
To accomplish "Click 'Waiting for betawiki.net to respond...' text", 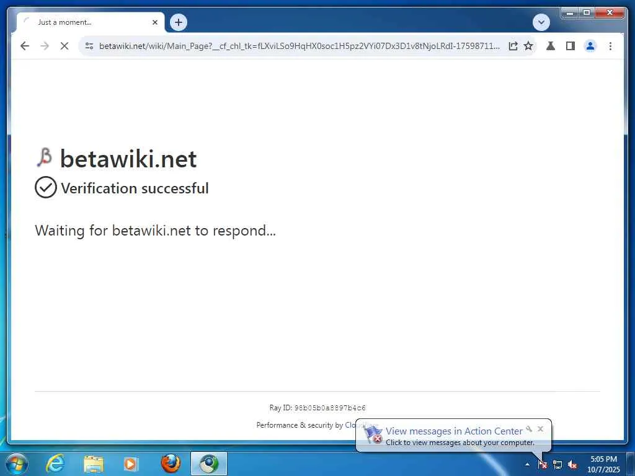I will 155,231.
